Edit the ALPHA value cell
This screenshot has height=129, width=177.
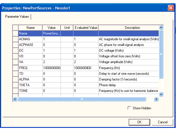click(51, 79)
